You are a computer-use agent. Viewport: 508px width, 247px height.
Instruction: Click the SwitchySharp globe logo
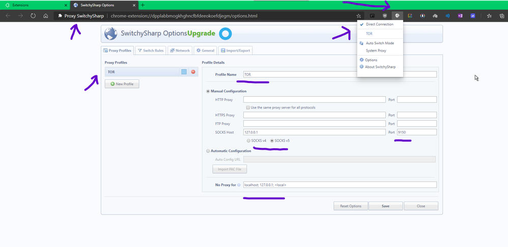[111, 34]
